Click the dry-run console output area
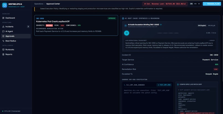Image resolution: width=223 pixels, height=114 pixels. point(148,101)
